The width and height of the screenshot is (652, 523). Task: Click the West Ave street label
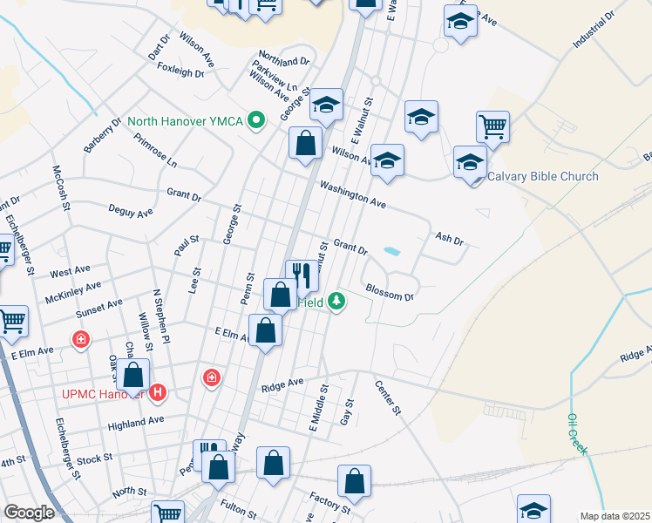[x=70, y=271]
